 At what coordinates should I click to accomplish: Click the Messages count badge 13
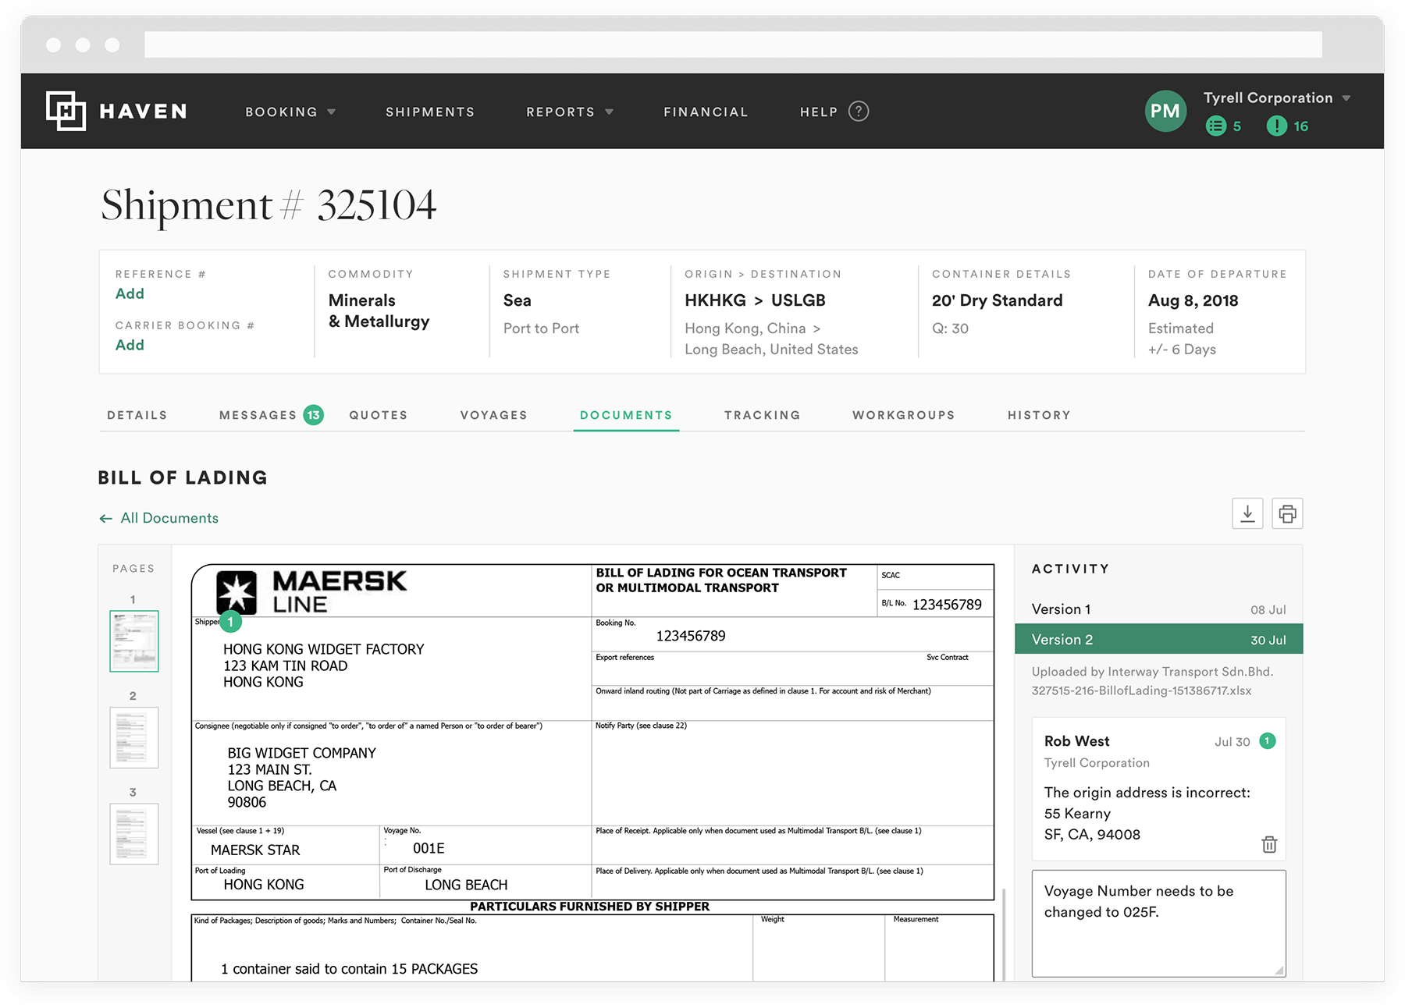click(314, 415)
